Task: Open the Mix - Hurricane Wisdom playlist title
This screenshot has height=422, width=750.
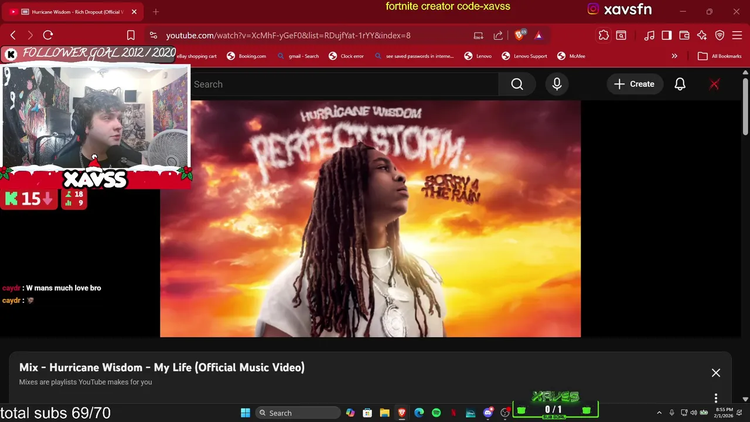Action: pos(162,367)
